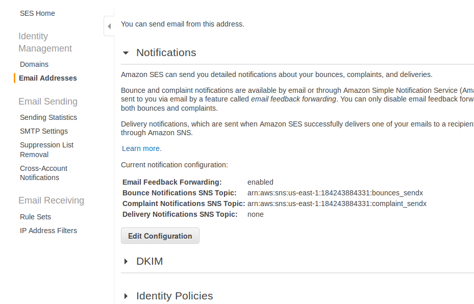The height and width of the screenshot is (304, 474).
Task: Open Sending Statistics page
Action: point(48,117)
